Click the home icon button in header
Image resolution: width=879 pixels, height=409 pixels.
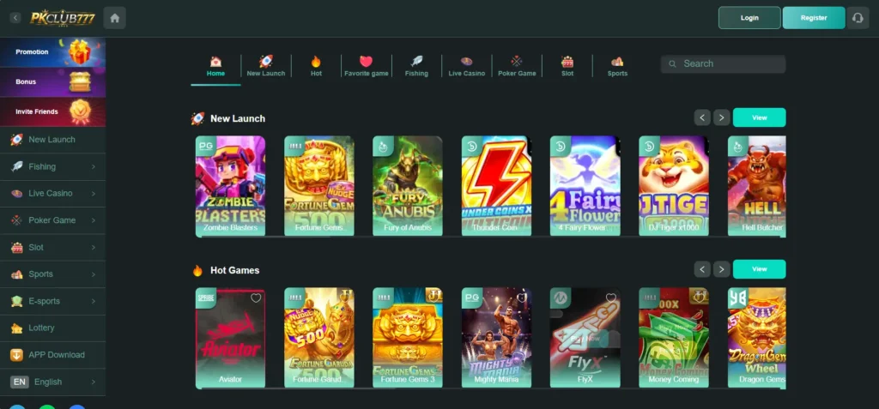coord(115,18)
